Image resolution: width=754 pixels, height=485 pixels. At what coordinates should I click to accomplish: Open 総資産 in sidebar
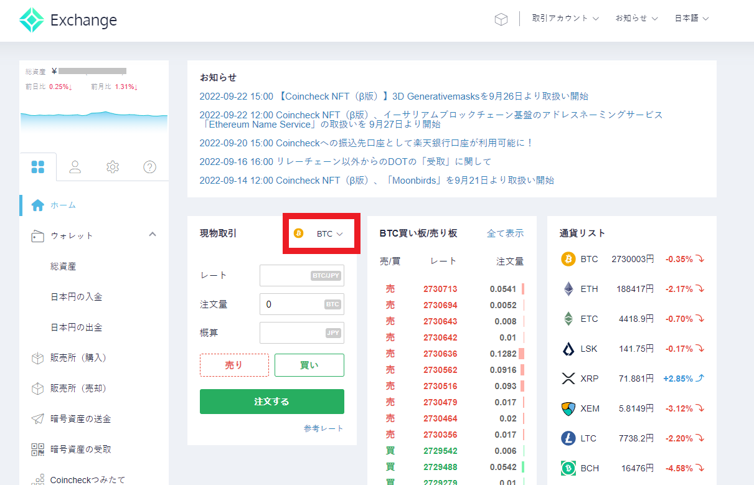click(63, 266)
